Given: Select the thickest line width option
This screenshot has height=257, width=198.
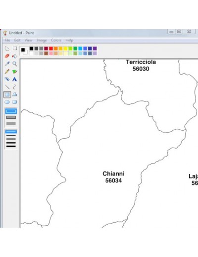Looking at the screenshot, I should (11, 146).
